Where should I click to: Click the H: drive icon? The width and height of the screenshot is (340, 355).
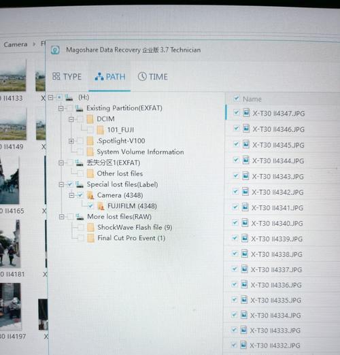click(69, 97)
